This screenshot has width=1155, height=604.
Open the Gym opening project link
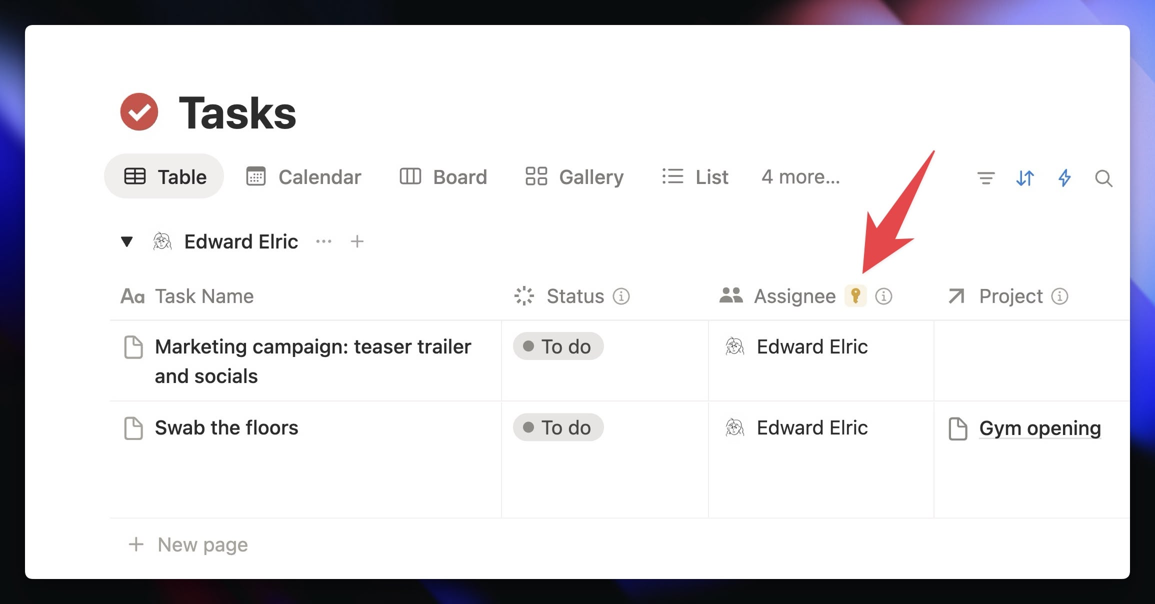point(1039,428)
